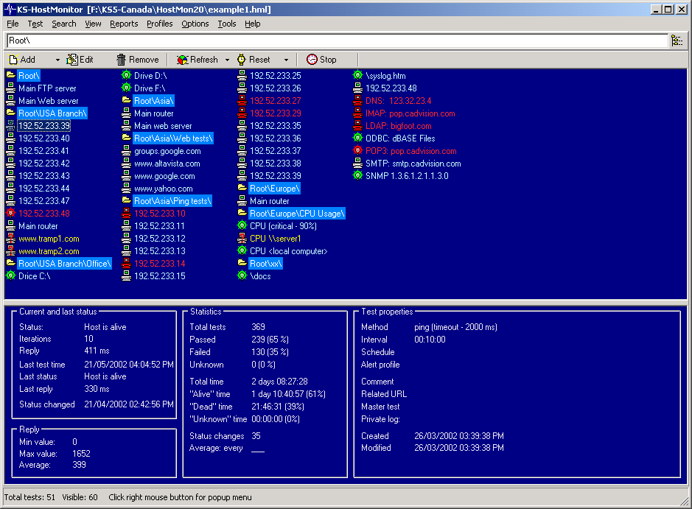692x509 pixels.
Task: Click the folder tree icon beside path field
Action: click(x=677, y=41)
